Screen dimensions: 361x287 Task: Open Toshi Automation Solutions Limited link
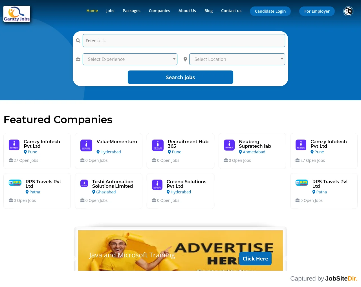point(113,184)
